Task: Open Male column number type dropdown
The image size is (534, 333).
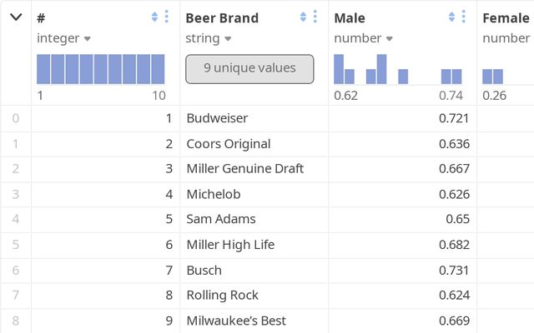Action: [363, 38]
